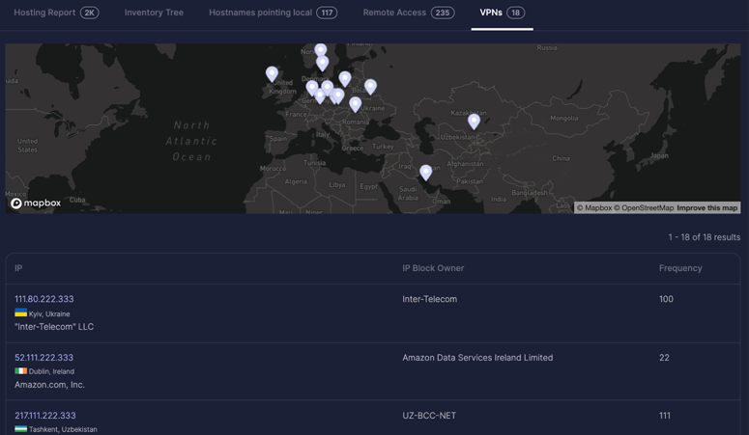Open IP 111.80.222.333 details
Viewport: 749px width, 435px height.
[x=43, y=299]
